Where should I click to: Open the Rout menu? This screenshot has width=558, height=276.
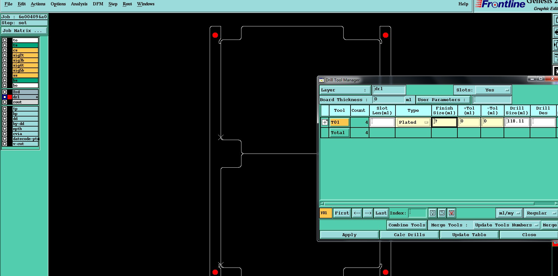tap(127, 4)
